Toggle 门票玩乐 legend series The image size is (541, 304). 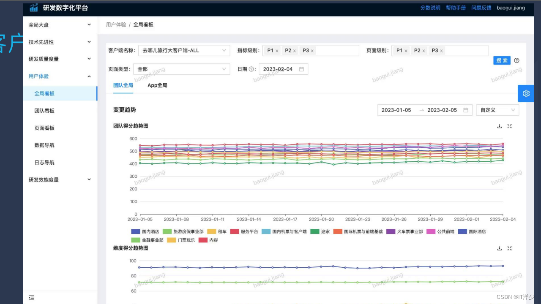click(181, 240)
